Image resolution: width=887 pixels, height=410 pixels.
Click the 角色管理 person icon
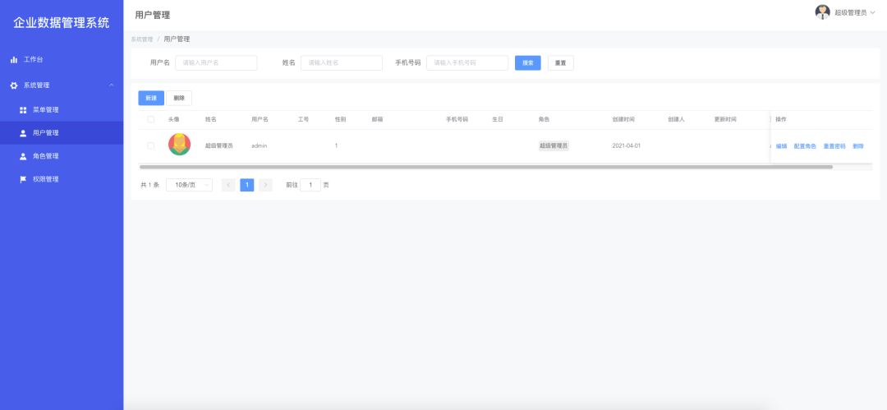(23, 156)
